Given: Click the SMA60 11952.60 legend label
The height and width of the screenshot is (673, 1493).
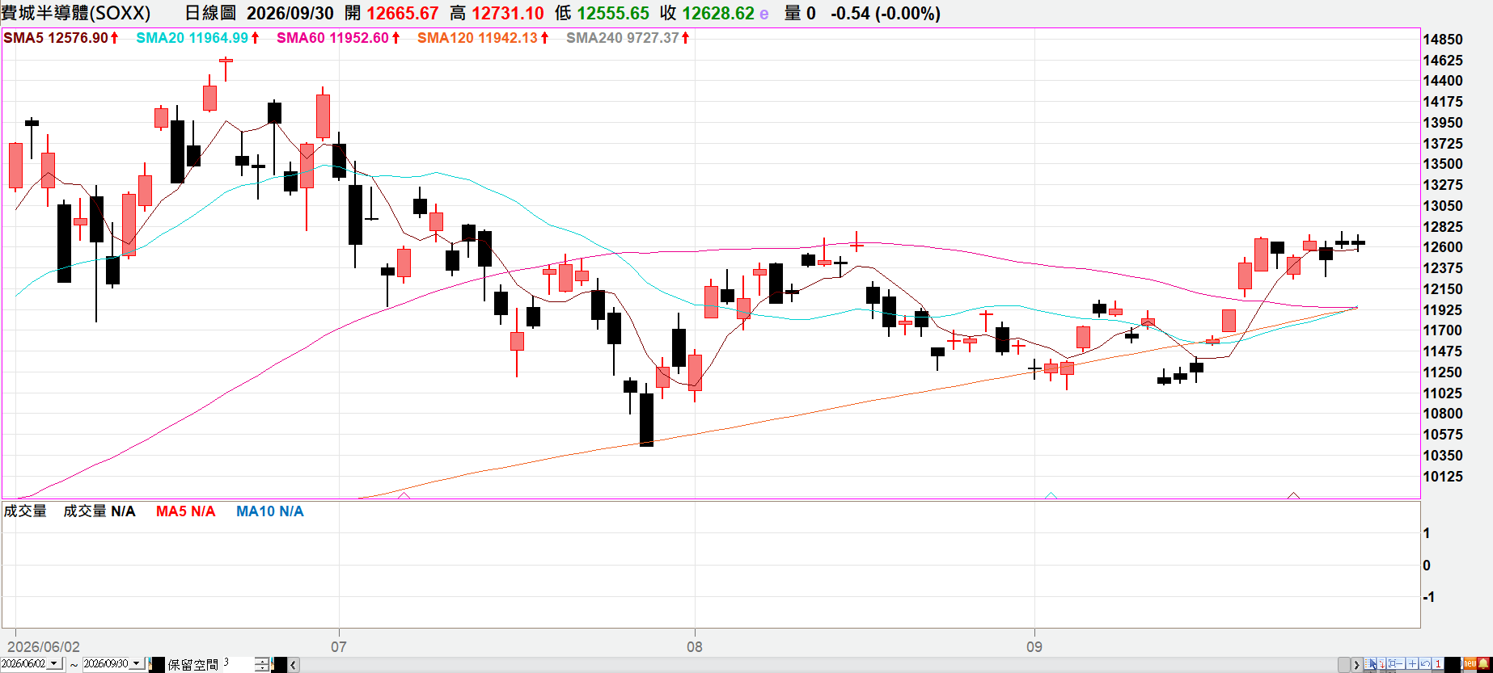Looking at the screenshot, I should pyautogui.click(x=333, y=38).
